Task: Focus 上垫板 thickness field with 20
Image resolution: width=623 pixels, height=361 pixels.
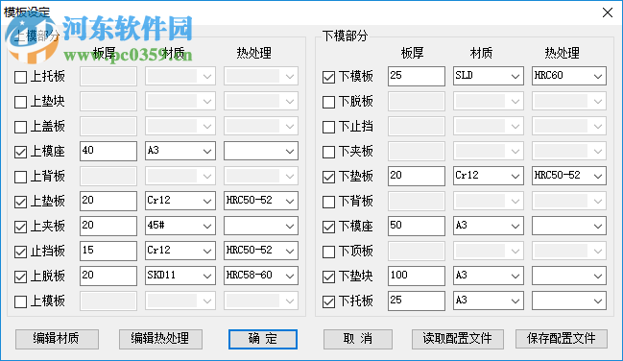Action: click(108, 201)
